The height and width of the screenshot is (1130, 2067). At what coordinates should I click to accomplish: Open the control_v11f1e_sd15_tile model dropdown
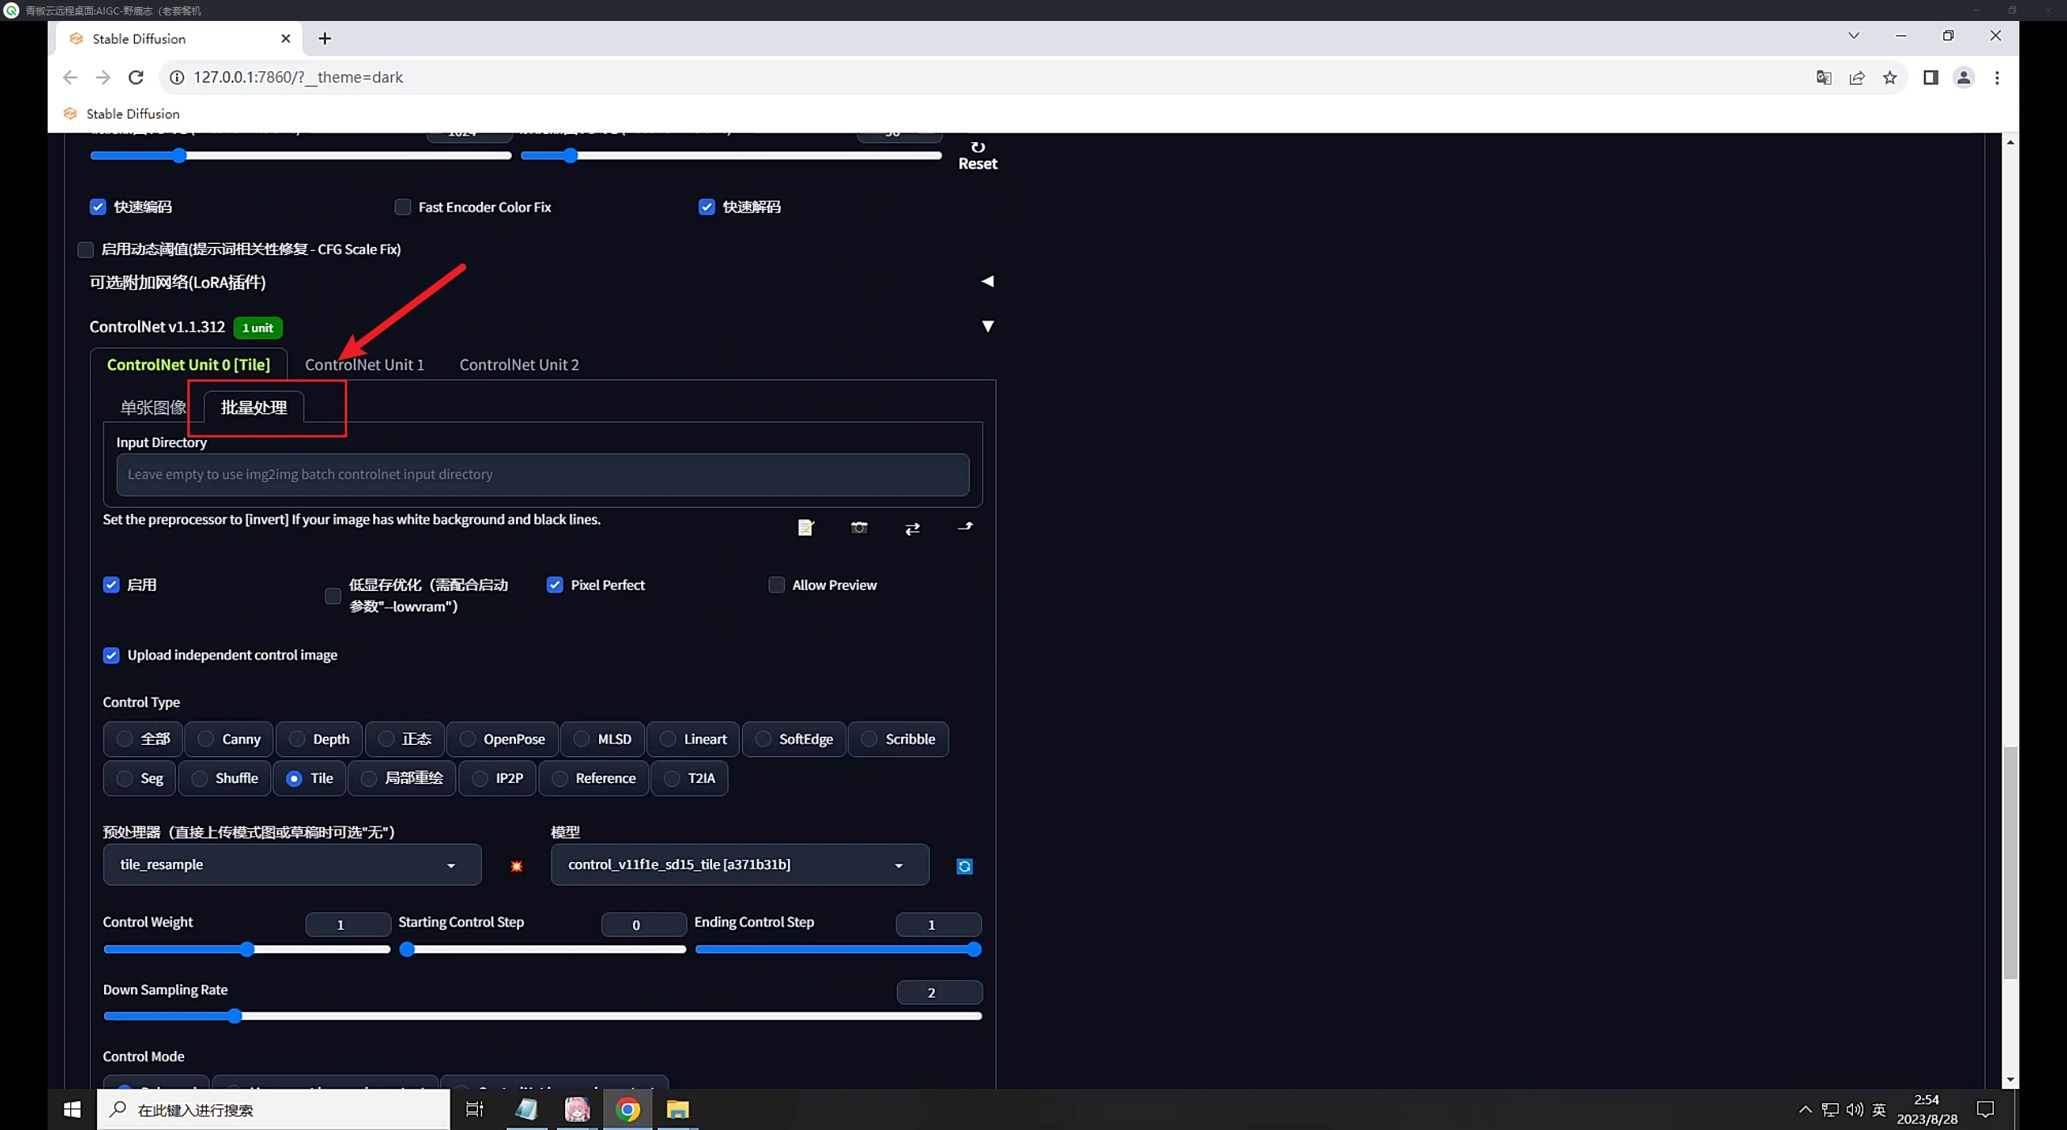coord(739,864)
